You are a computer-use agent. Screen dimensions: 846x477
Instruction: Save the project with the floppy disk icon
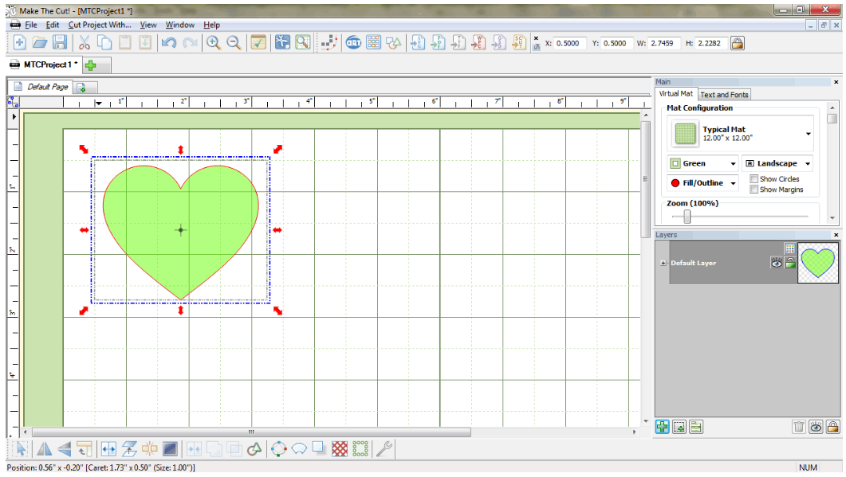(x=60, y=42)
